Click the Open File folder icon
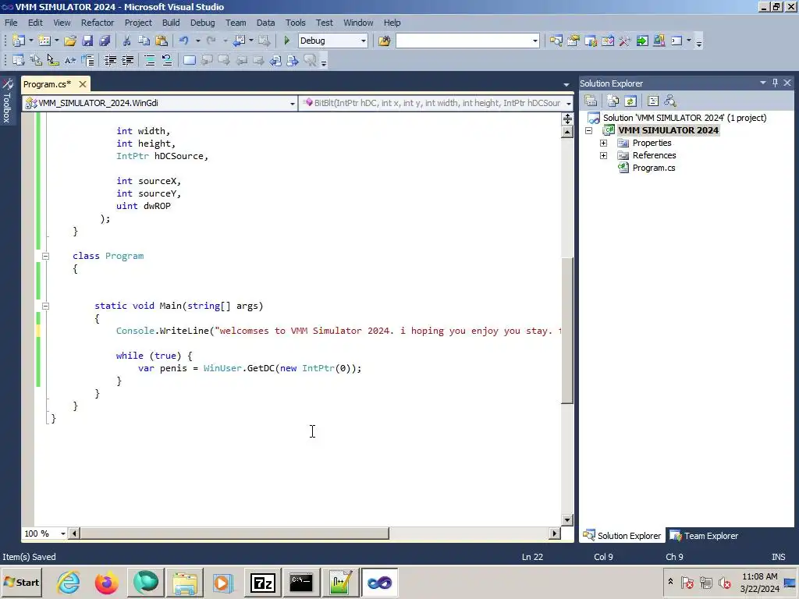This screenshot has height=599, width=799. [x=70, y=41]
